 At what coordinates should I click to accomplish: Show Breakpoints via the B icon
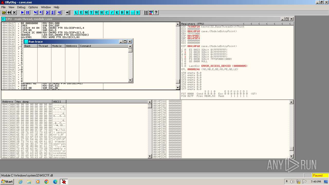click(122, 12)
